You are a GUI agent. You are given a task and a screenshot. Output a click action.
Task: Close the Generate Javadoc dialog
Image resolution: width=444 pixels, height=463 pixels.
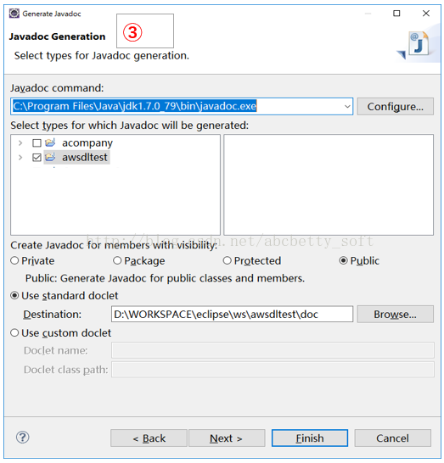[x=426, y=14]
